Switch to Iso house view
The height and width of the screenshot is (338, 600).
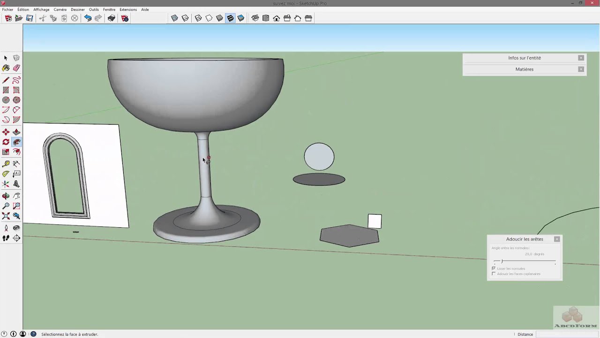coord(255,18)
